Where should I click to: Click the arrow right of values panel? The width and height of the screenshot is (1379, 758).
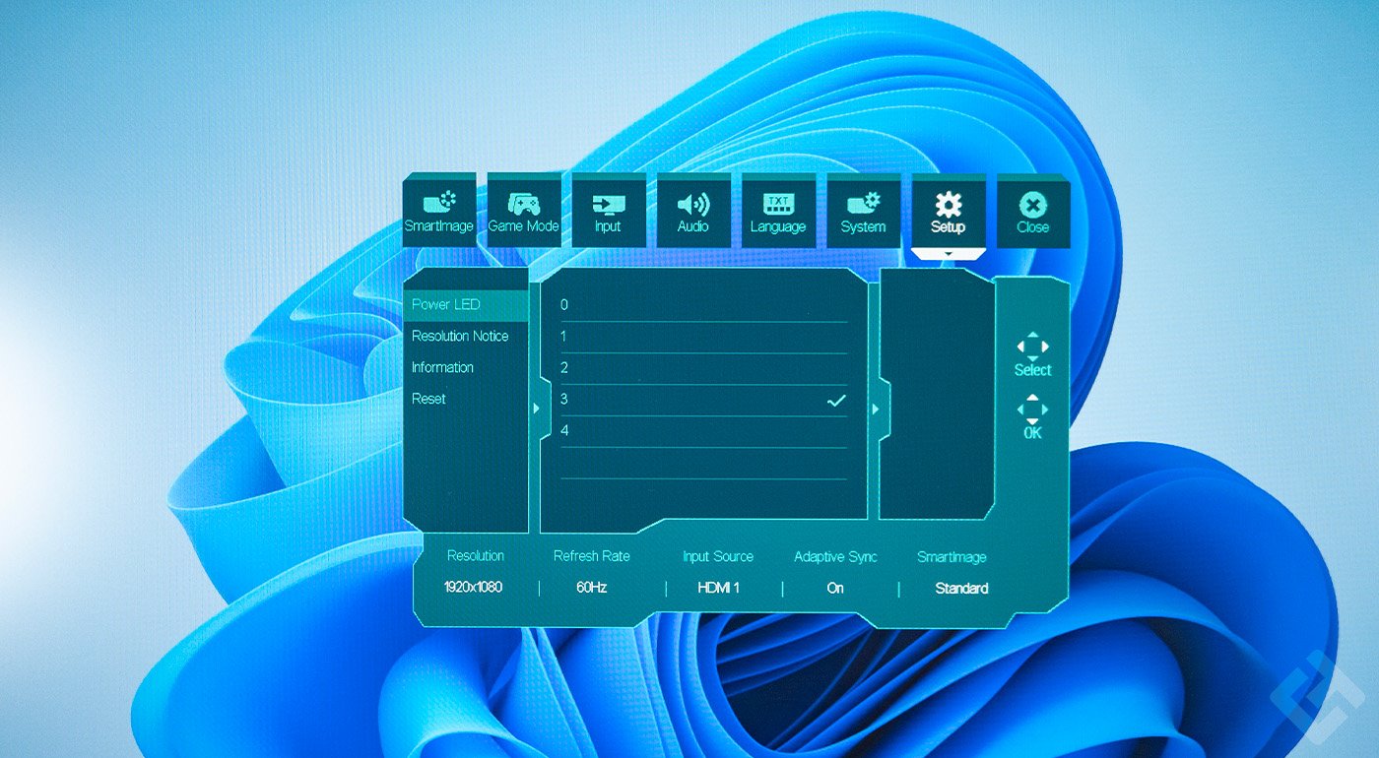874,409
